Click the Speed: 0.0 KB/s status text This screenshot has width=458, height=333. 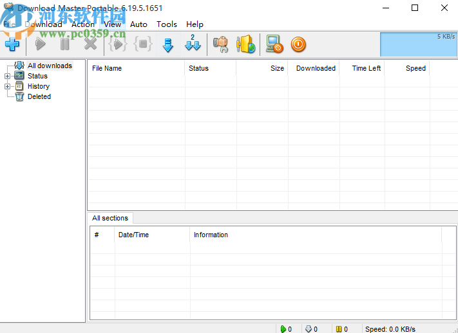click(x=390, y=329)
